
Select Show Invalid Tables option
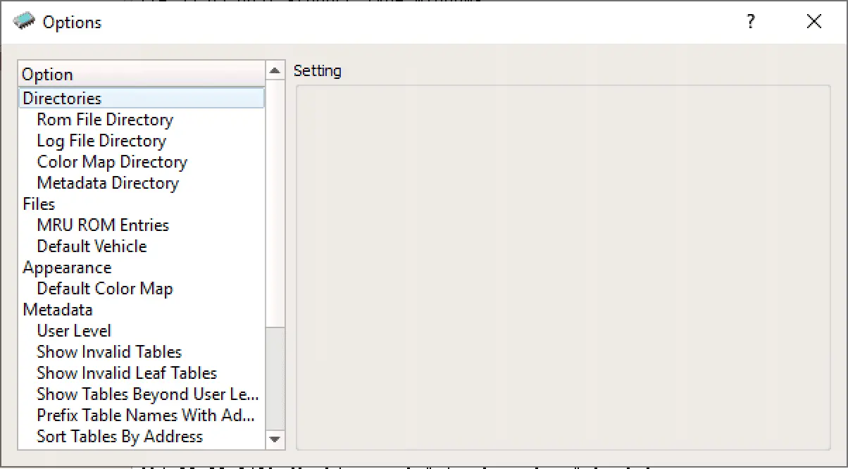tap(109, 352)
